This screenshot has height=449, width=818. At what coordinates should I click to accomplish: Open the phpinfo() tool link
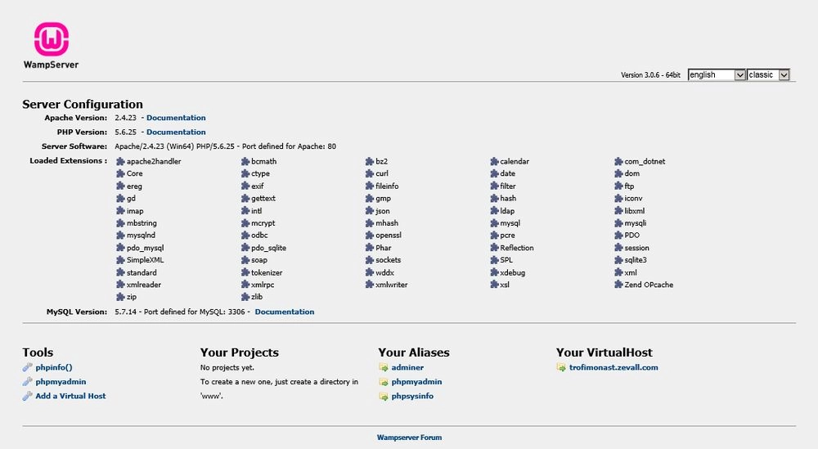[54, 368]
